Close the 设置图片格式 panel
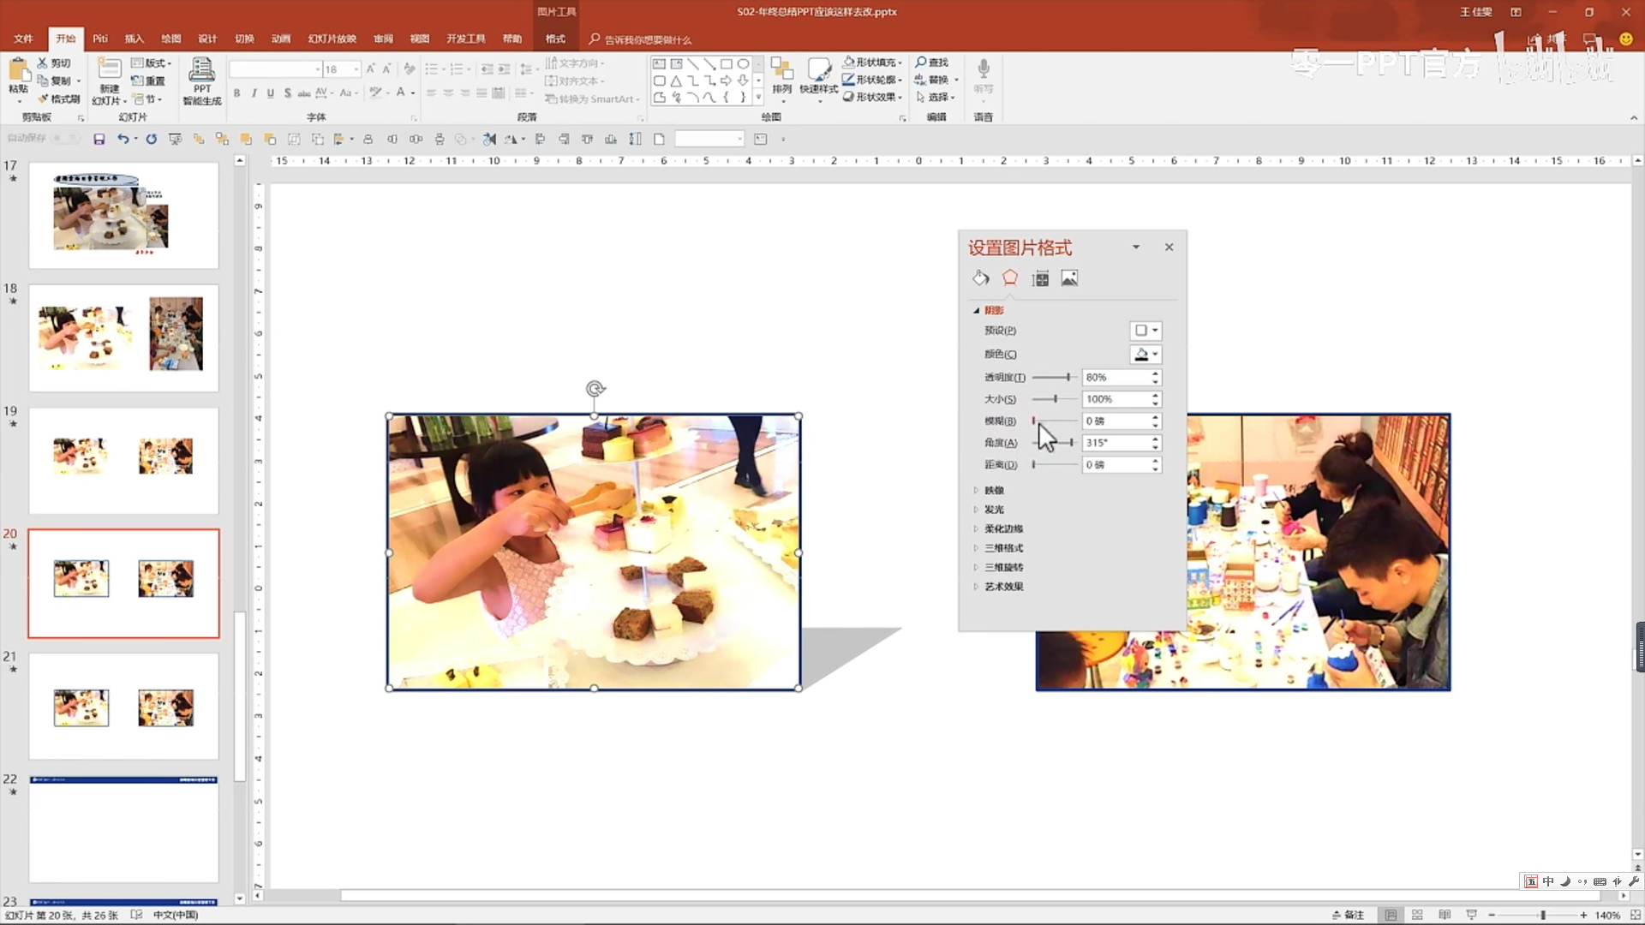This screenshot has width=1645, height=925. click(1169, 246)
